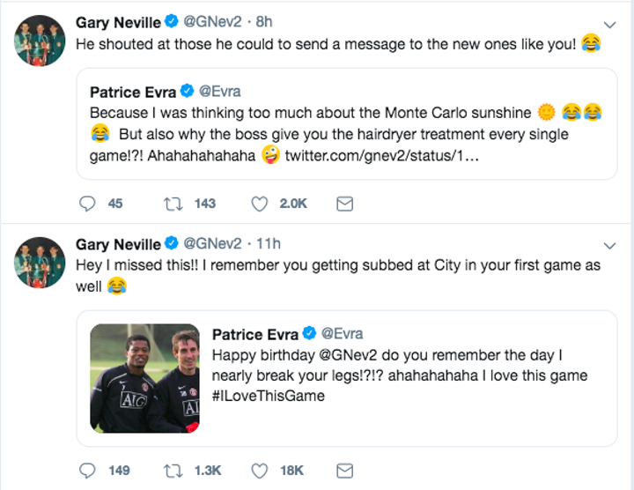Image resolution: width=634 pixels, height=490 pixels.
Task: Like the tweet with 2.0K likes
Action: click(x=260, y=204)
